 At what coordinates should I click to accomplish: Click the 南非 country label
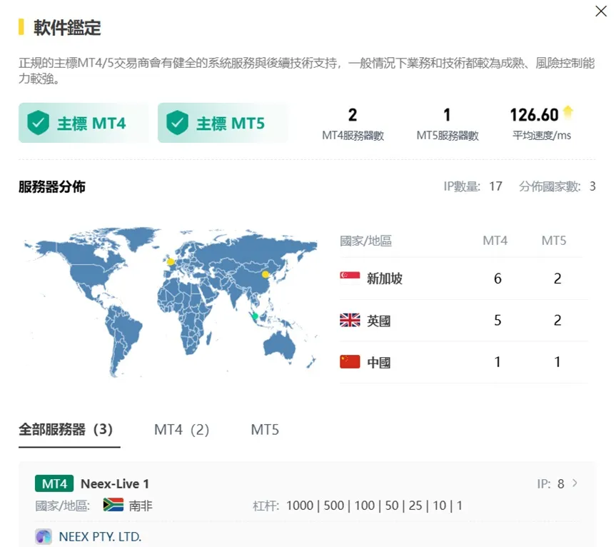[141, 506]
